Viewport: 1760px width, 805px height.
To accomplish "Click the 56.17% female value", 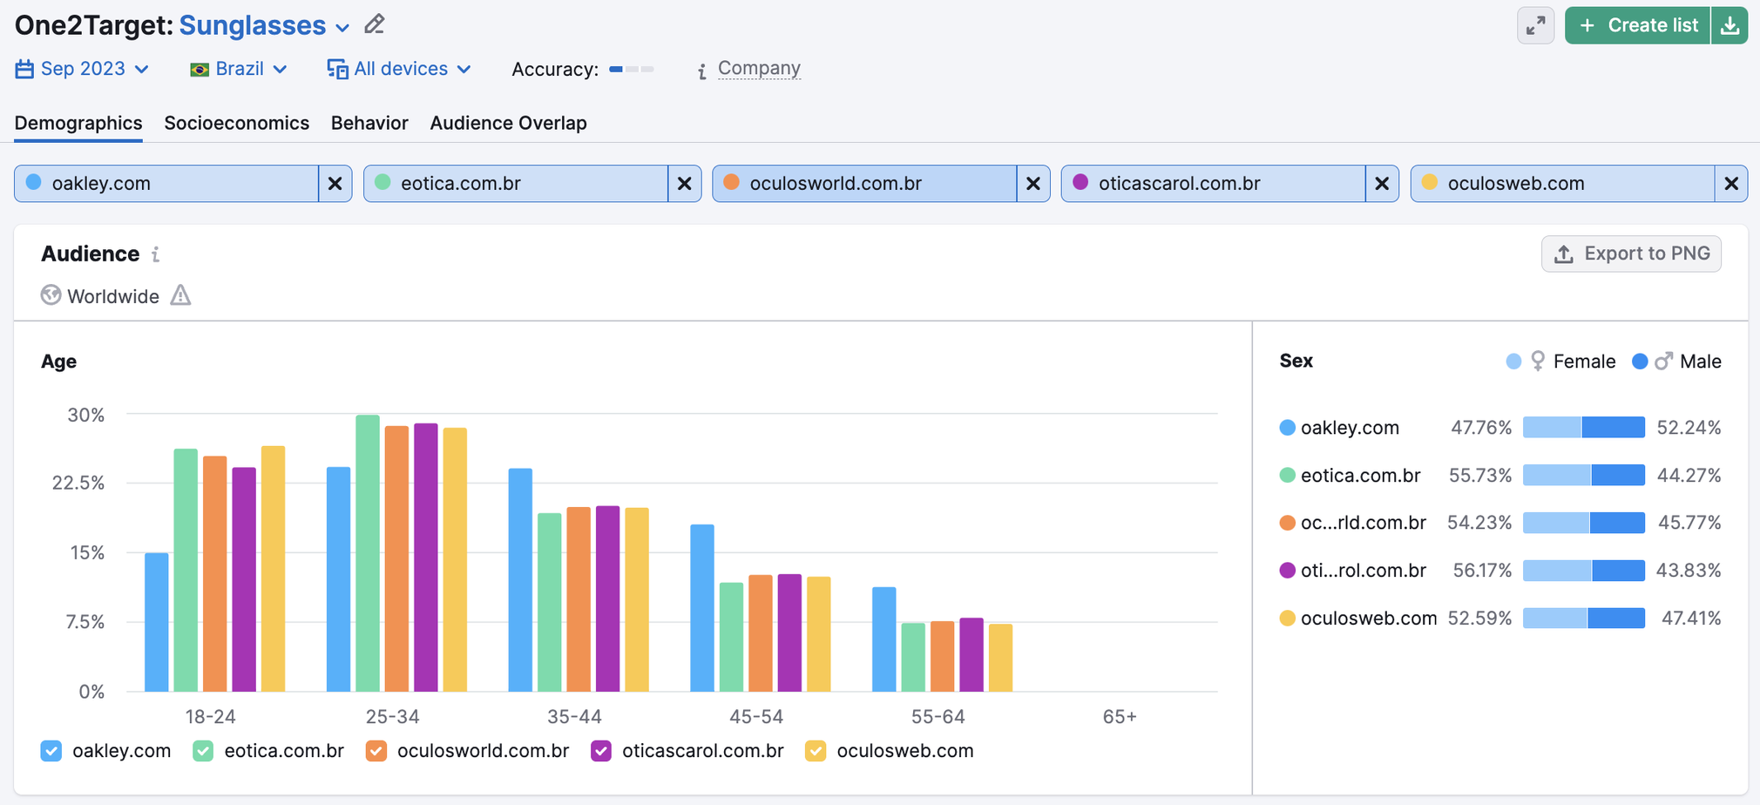I will [x=1482, y=570].
